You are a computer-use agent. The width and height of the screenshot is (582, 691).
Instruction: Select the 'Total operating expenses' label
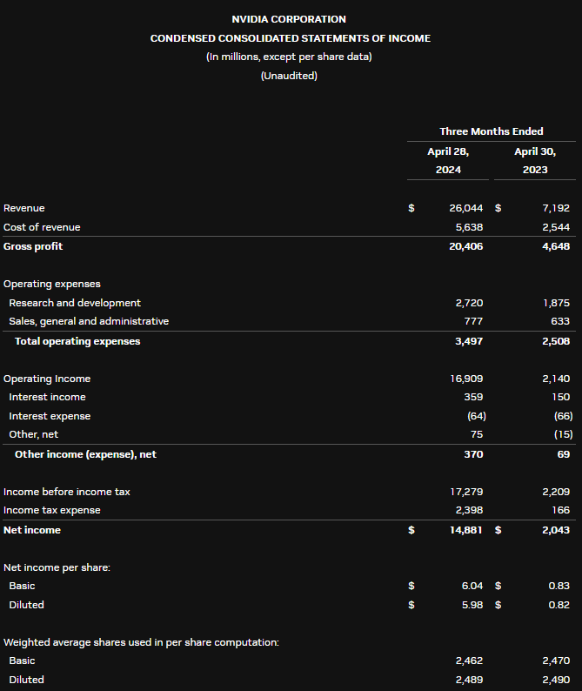pyautogui.click(x=77, y=341)
